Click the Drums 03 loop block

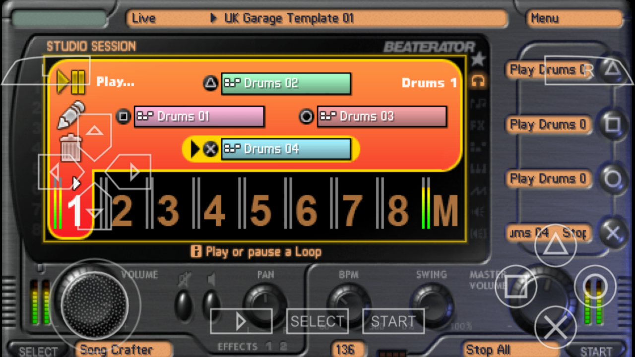[381, 117]
